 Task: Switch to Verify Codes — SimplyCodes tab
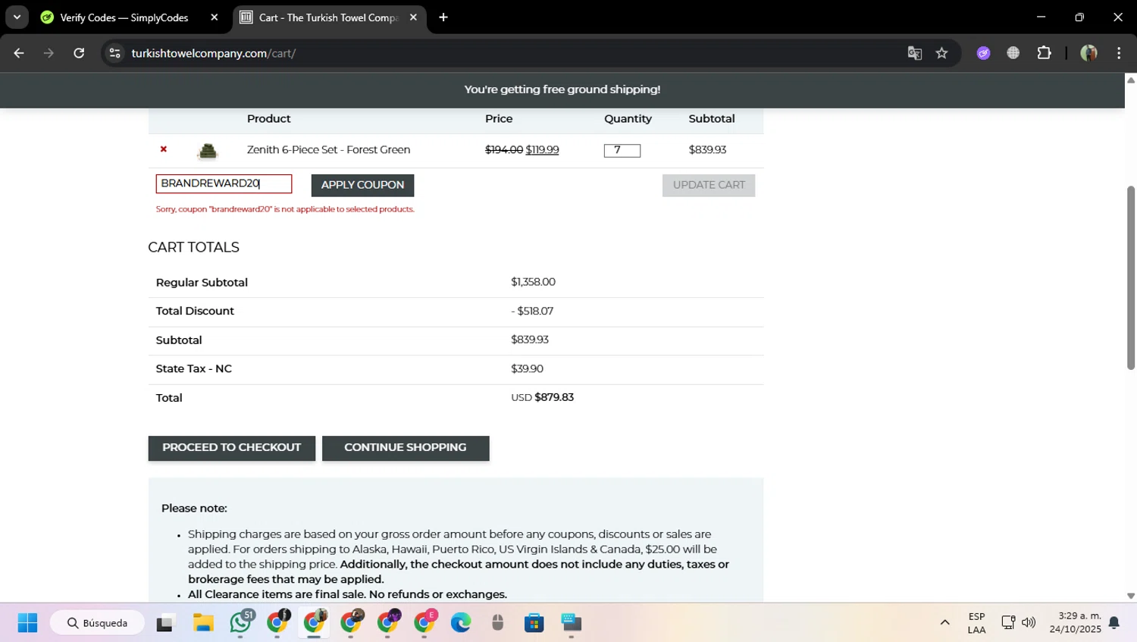(x=124, y=17)
